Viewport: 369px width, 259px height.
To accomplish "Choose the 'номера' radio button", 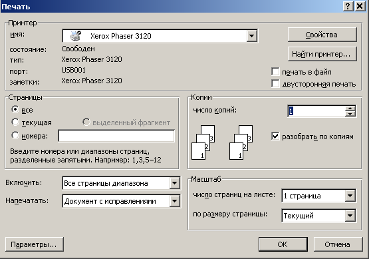I will (15, 135).
